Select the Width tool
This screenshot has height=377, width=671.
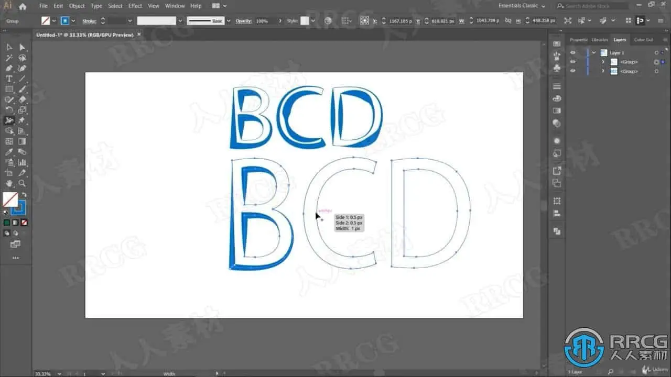[x=9, y=121]
